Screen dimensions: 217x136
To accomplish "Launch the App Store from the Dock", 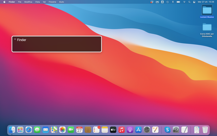I will [139, 130].
